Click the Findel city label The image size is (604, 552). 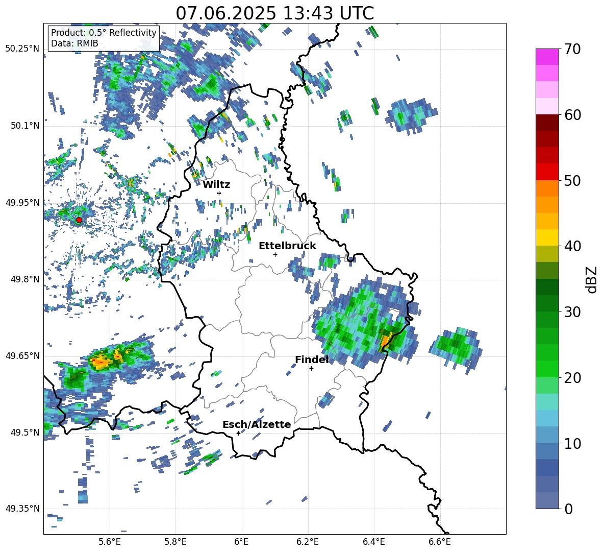coord(312,359)
